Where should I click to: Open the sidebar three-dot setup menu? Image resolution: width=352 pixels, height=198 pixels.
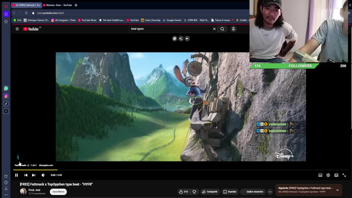6,195
